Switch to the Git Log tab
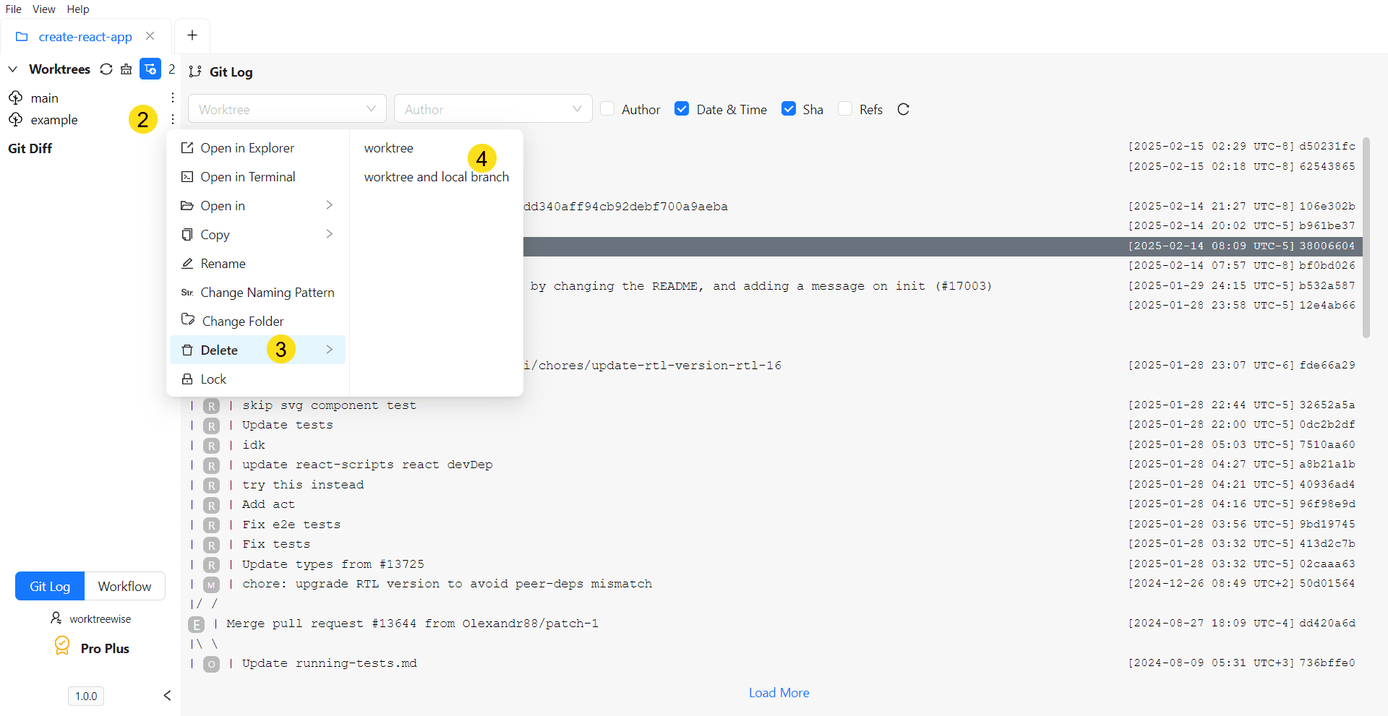The width and height of the screenshot is (1388, 716). click(x=50, y=586)
